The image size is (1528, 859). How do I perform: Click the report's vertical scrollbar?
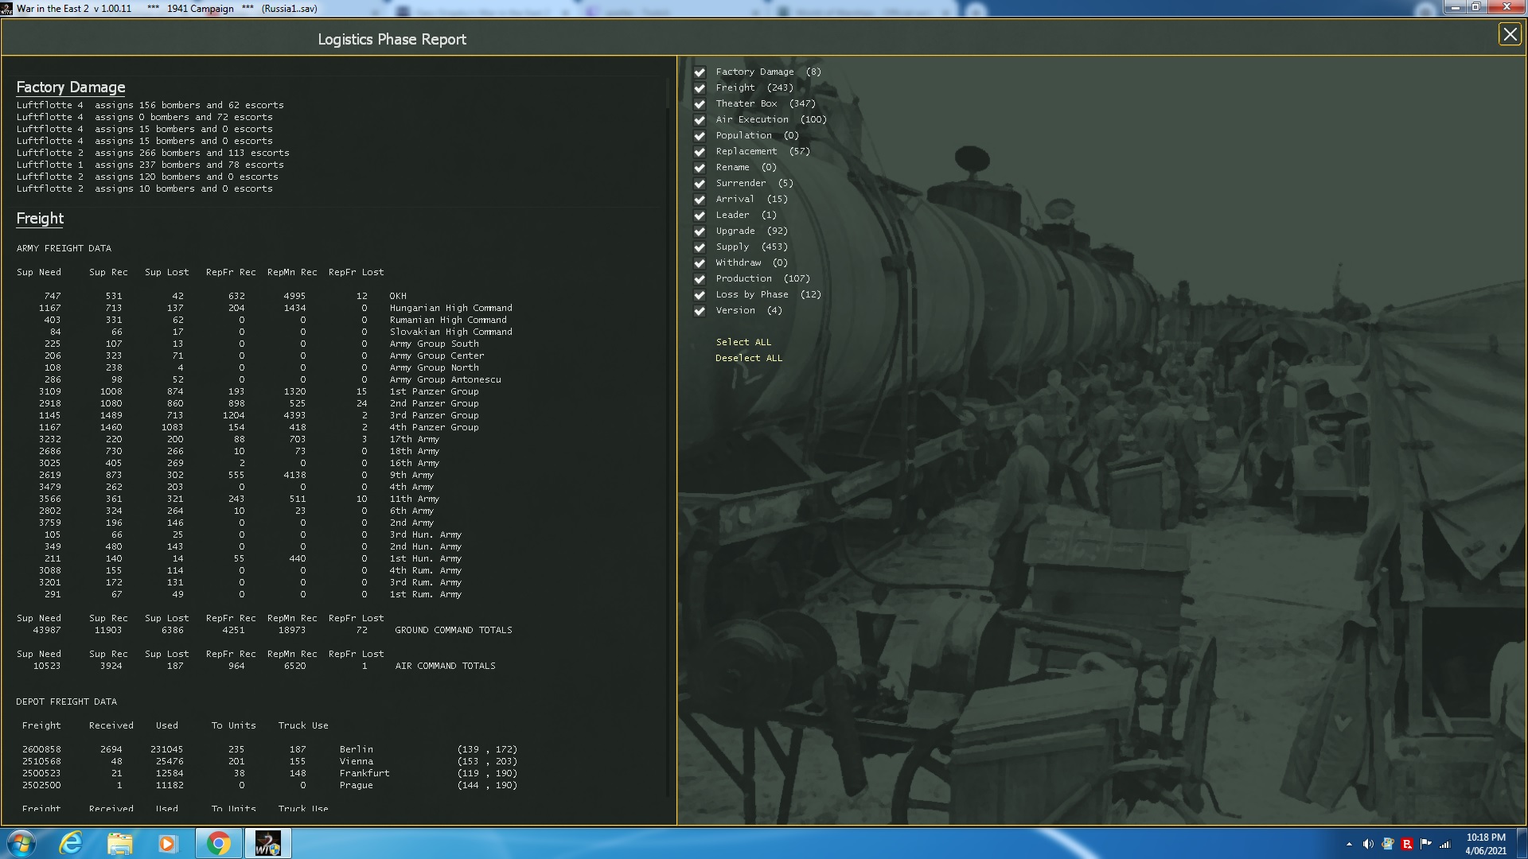pos(668,91)
